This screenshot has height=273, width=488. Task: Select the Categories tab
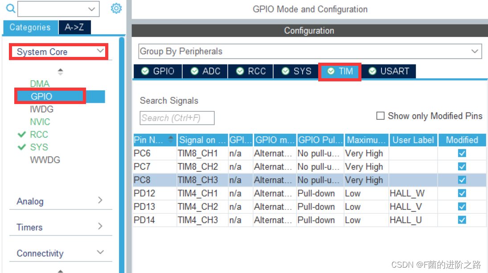pos(30,27)
